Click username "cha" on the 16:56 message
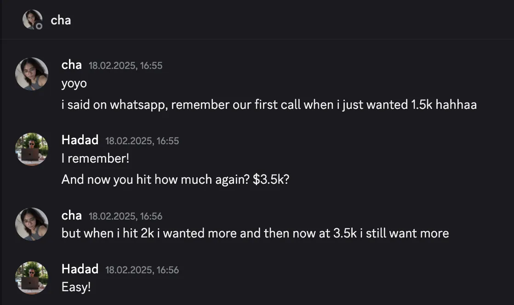The height and width of the screenshot is (305, 514). point(71,215)
